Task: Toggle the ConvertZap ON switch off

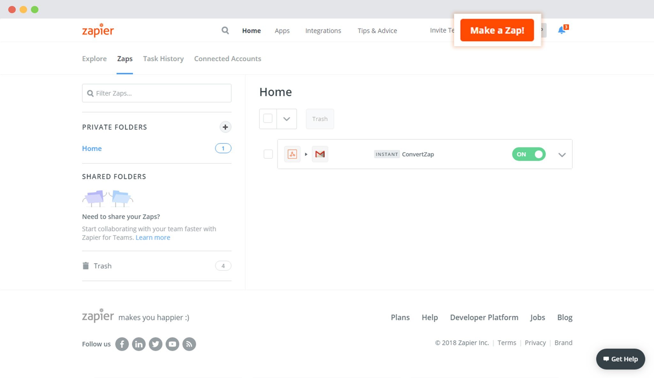Action: click(529, 154)
